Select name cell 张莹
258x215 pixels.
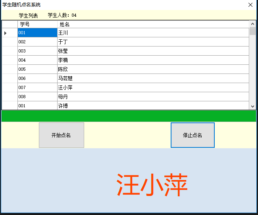click(x=153, y=51)
